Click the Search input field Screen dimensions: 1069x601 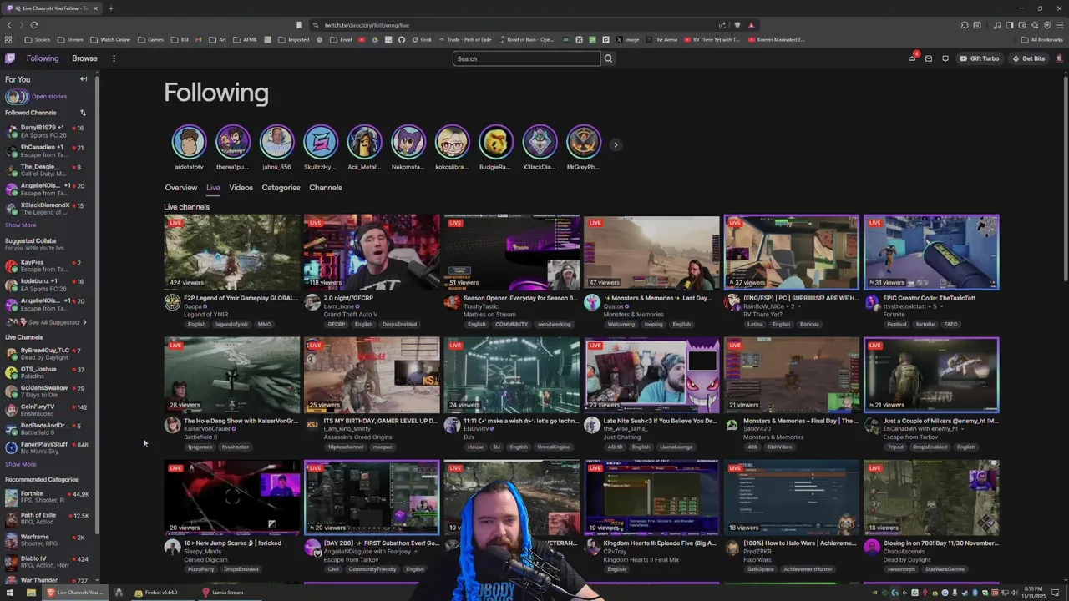point(526,58)
